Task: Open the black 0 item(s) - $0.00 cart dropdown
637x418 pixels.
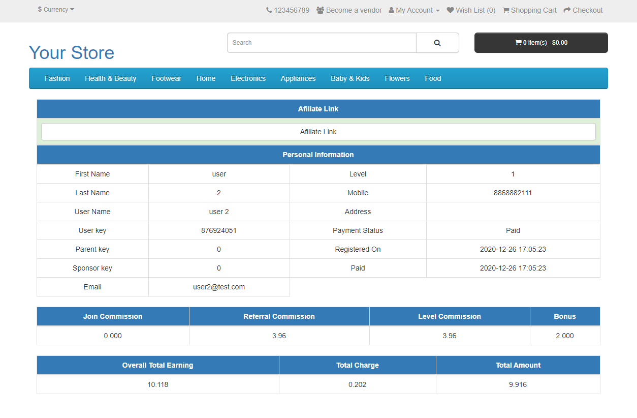Action: 540,43
